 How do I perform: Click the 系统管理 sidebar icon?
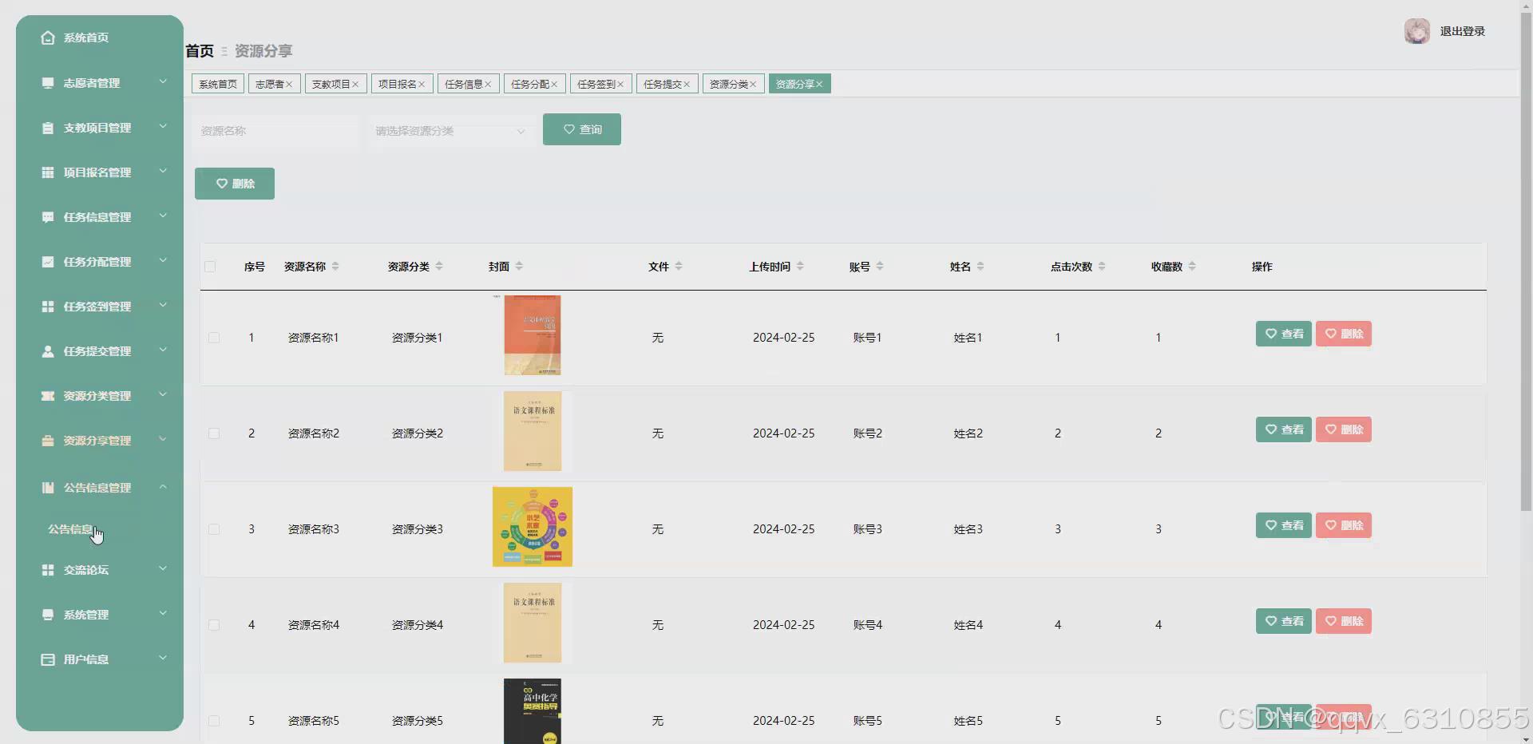tap(48, 615)
